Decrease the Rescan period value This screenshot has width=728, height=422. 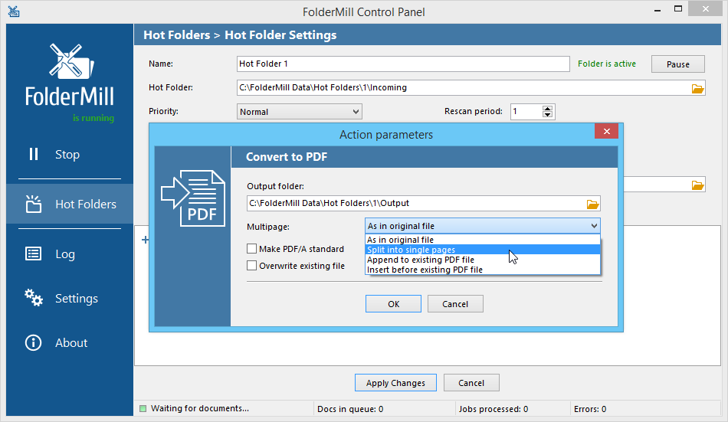(x=547, y=115)
